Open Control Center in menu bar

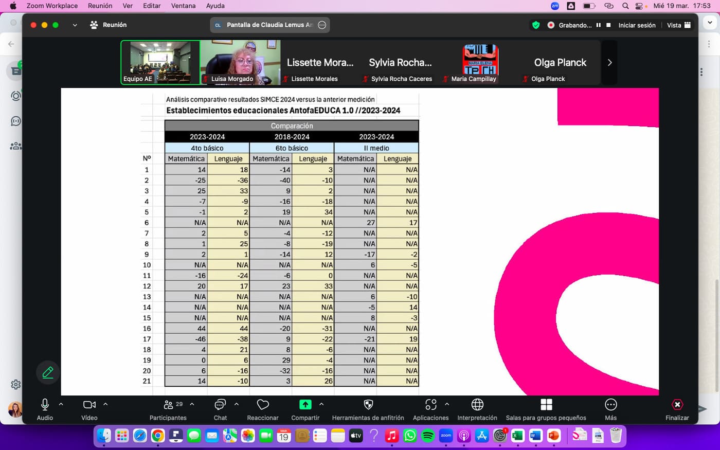tap(640, 6)
